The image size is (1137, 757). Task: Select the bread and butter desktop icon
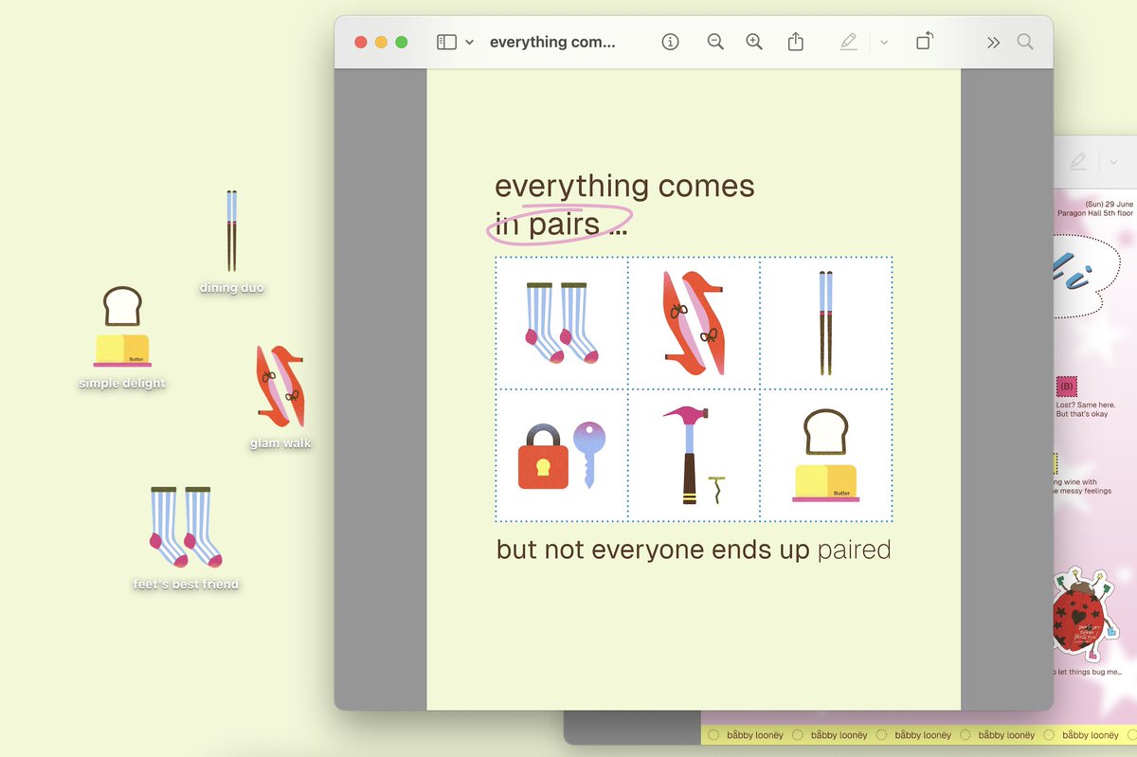[122, 327]
